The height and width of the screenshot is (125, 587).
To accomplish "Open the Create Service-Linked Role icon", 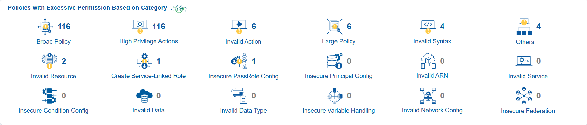I will point(144,61).
